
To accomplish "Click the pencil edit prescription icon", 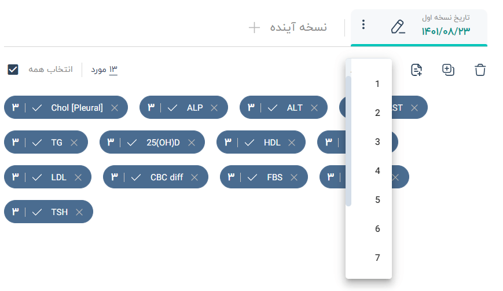I will coord(398,27).
